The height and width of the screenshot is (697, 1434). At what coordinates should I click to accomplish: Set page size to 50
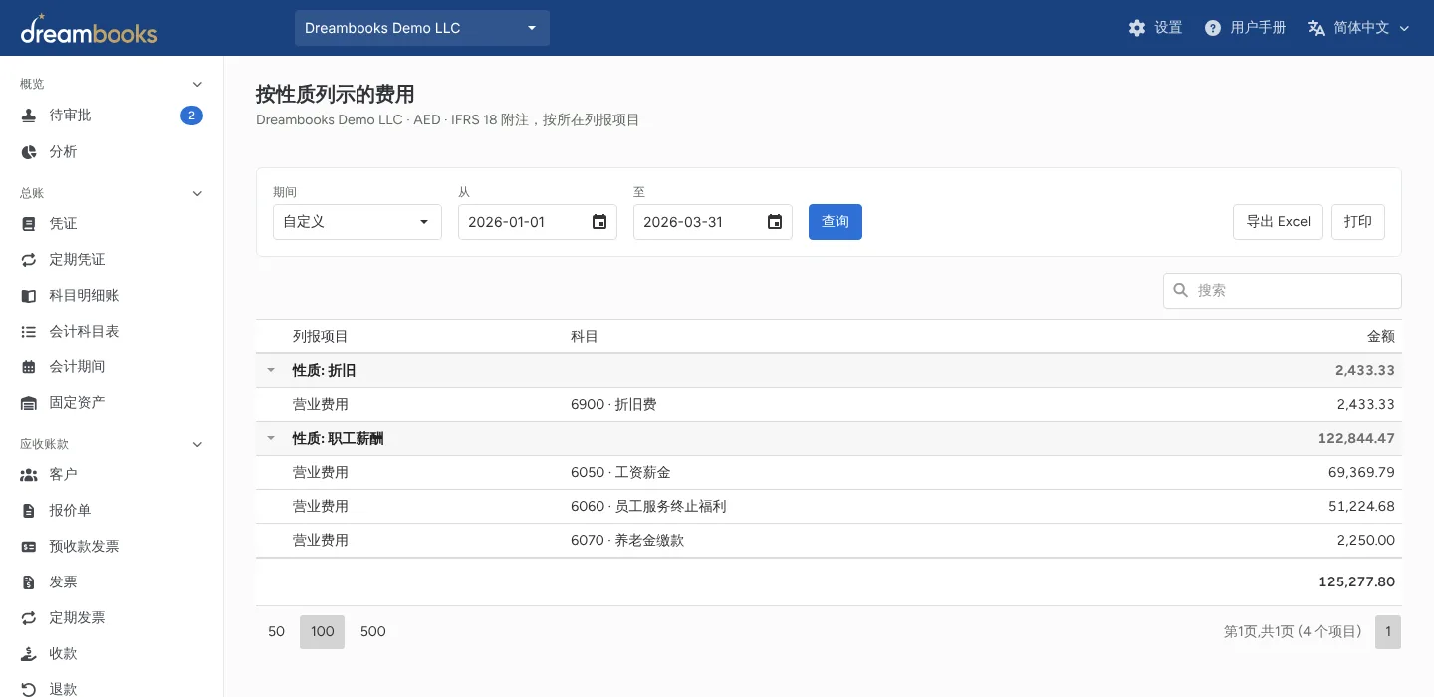[x=277, y=632]
